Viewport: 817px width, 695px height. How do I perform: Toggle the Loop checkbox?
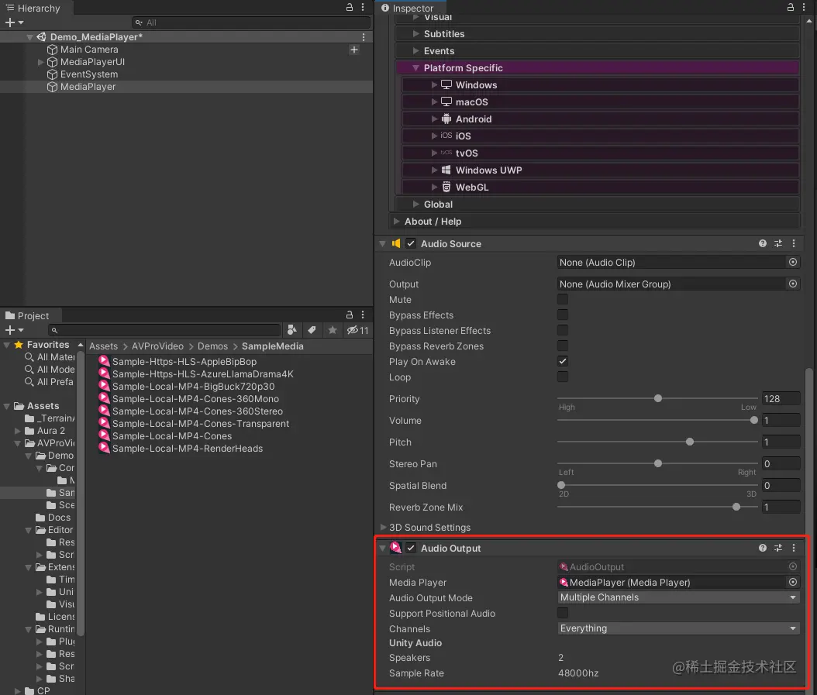[563, 377]
